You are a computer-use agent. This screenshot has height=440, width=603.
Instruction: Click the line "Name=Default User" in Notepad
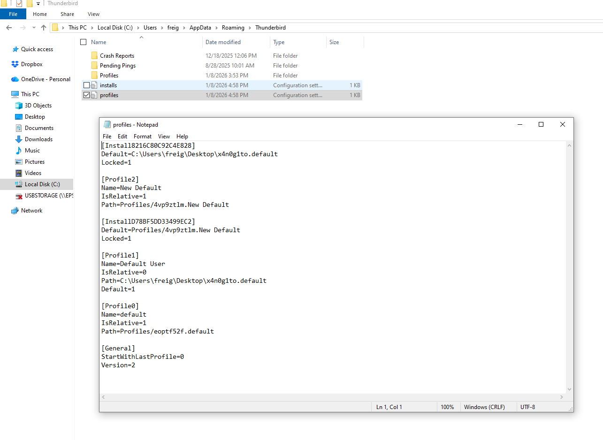(x=133, y=264)
